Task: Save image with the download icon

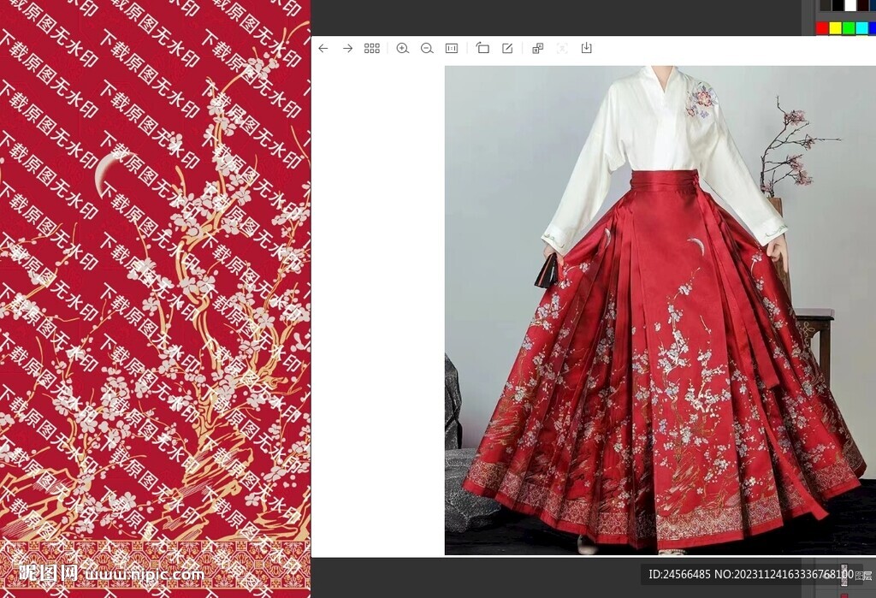Action: 586,49
